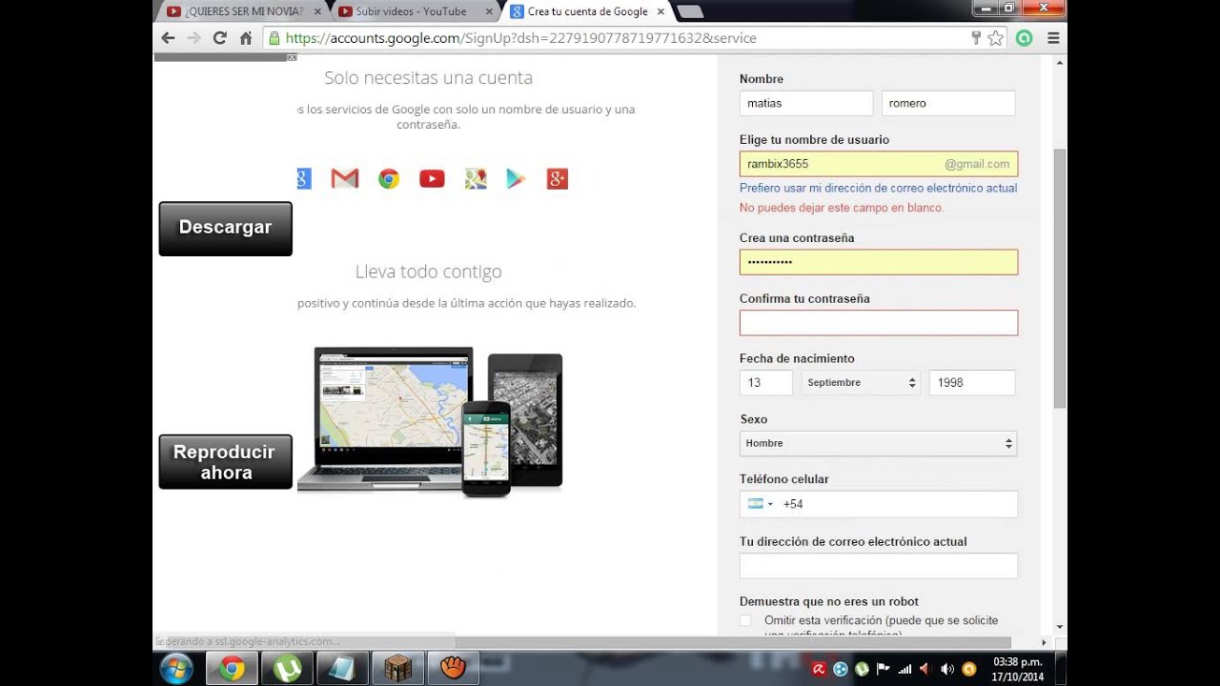The width and height of the screenshot is (1220, 686).
Task: Click the Google Maps product icon
Action: (476, 178)
